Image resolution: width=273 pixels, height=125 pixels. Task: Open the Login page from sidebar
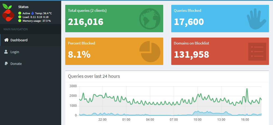coord(15,52)
